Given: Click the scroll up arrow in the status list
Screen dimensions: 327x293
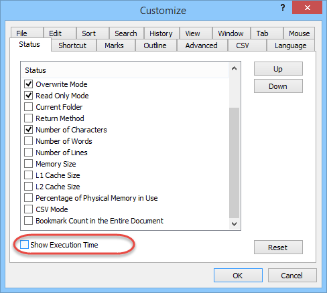Looking at the screenshot, I should click(x=234, y=68).
